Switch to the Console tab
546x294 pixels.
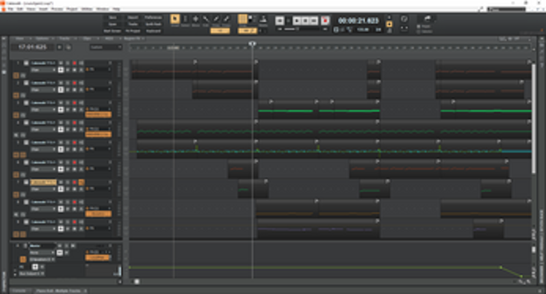19,291
